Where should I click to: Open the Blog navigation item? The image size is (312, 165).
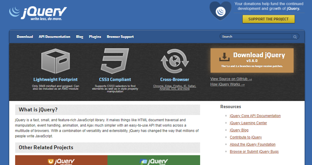tap(80, 37)
